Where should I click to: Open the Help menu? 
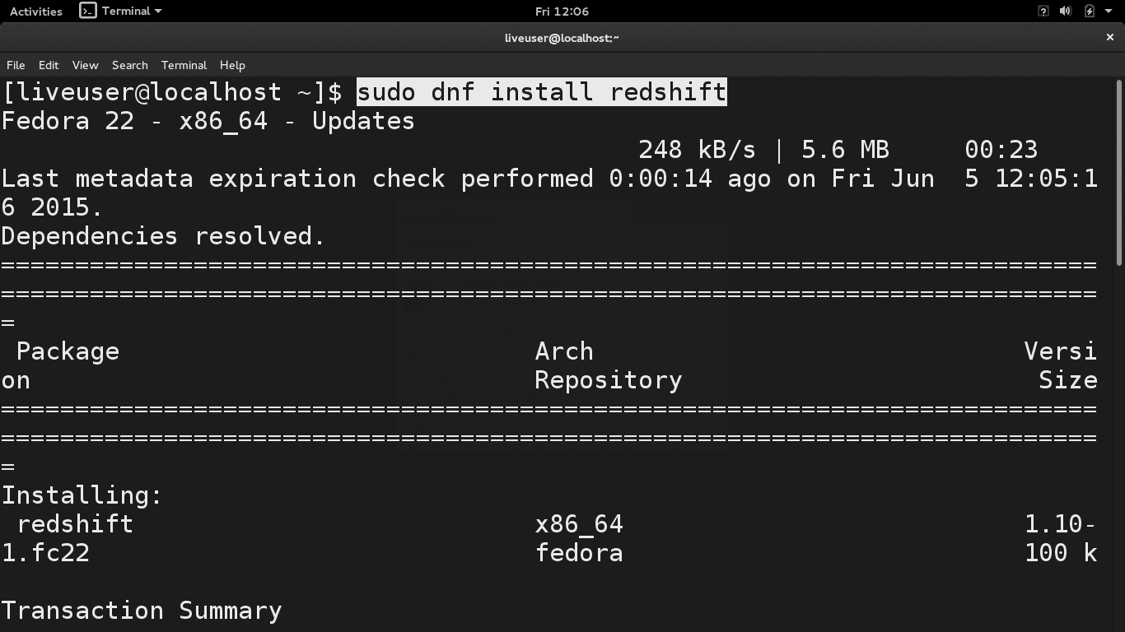coord(232,65)
